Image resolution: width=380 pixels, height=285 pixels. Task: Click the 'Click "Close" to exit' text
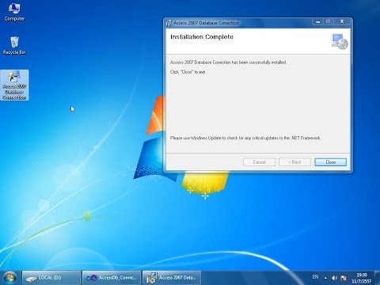click(188, 72)
